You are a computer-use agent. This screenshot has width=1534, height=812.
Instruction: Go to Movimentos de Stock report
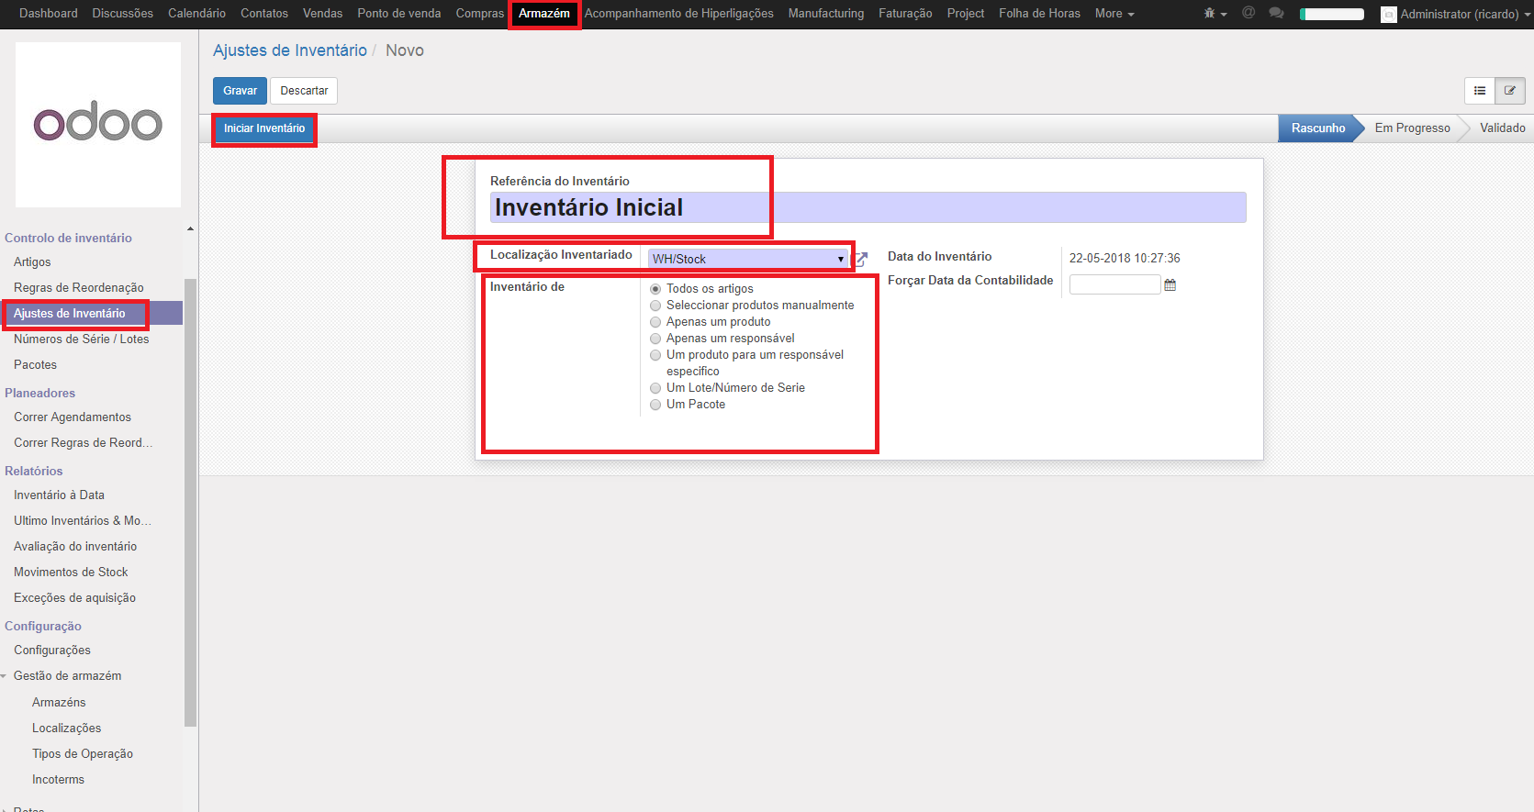(71, 572)
